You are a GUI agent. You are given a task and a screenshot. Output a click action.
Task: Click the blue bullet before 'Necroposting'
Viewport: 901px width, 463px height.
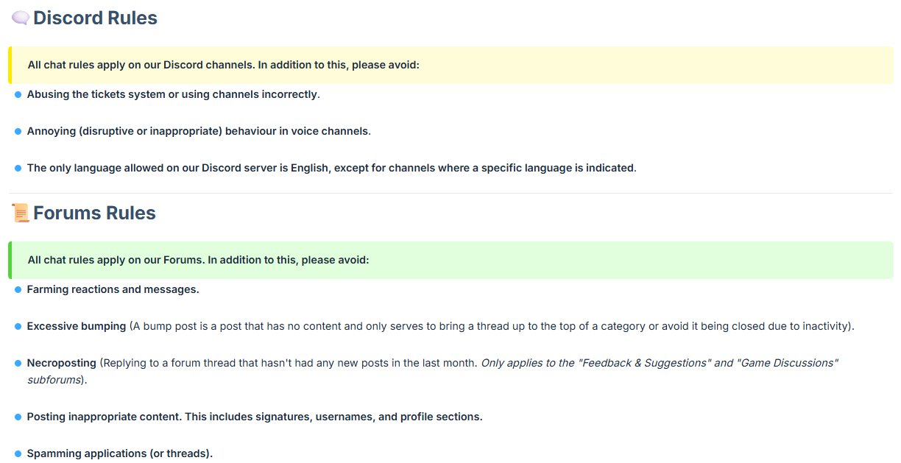[18, 364]
